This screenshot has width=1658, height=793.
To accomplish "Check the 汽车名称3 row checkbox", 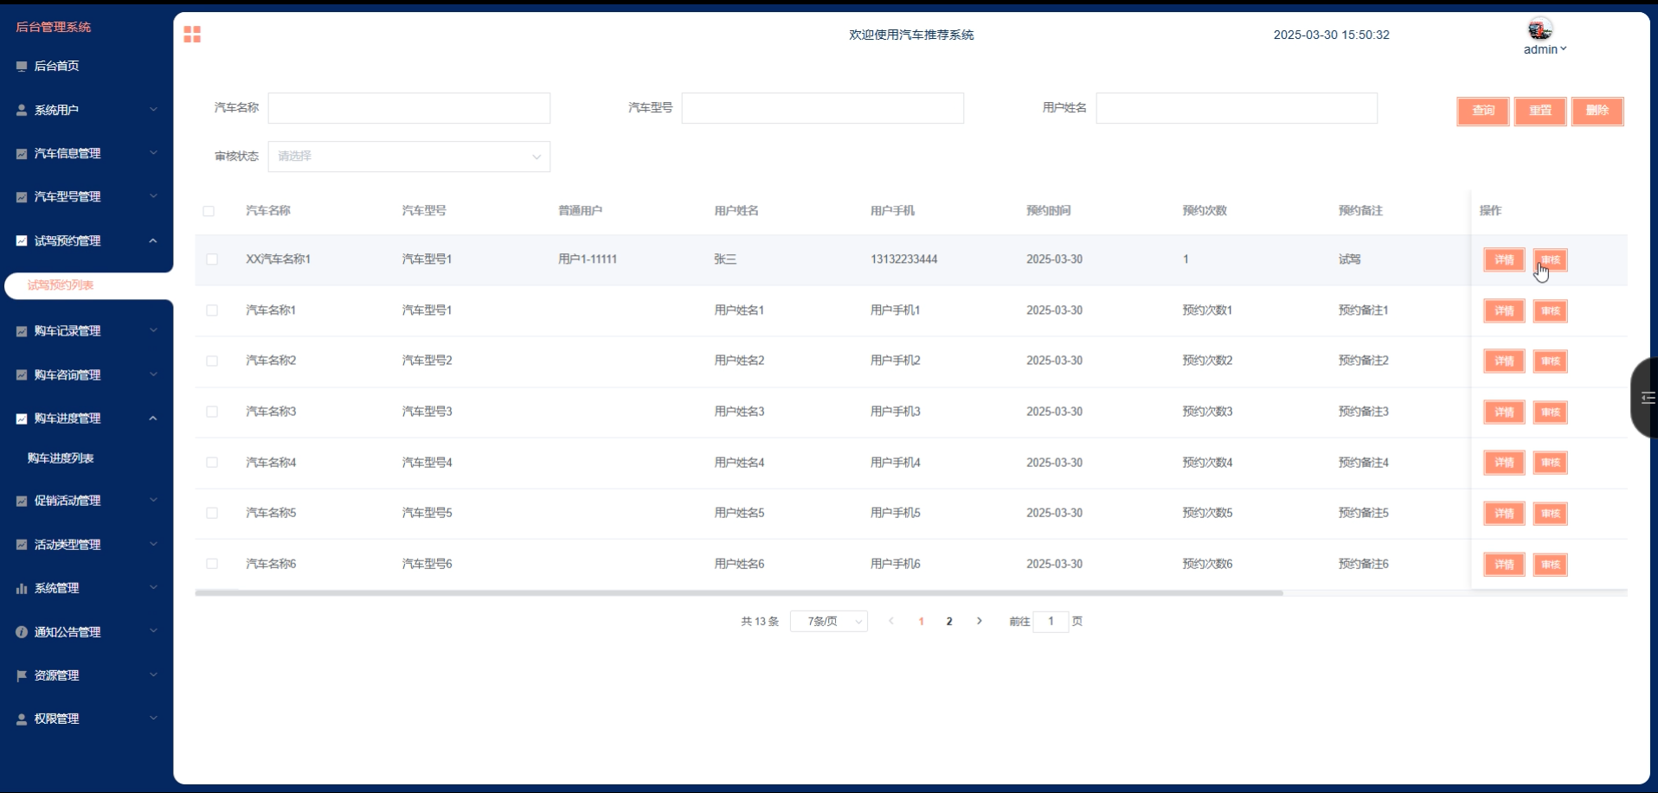I will pyautogui.click(x=212, y=412).
